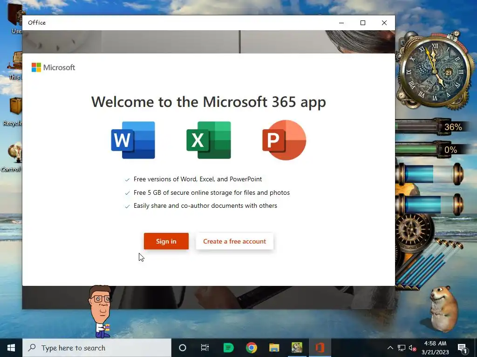This screenshot has height=357, width=477.
Task: Click the muted volume tray icon
Action: click(412, 348)
